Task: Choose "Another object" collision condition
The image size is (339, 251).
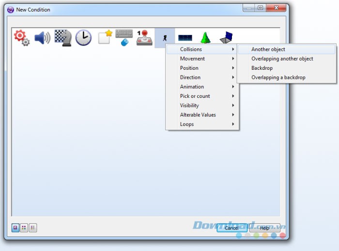Action: (268, 49)
